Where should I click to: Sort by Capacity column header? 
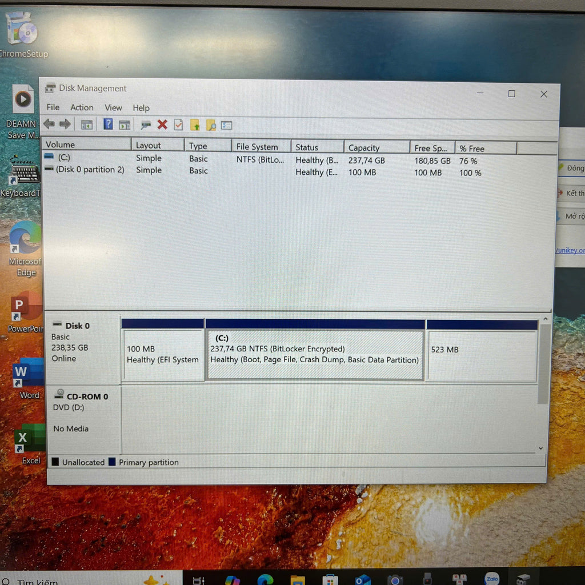click(364, 147)
